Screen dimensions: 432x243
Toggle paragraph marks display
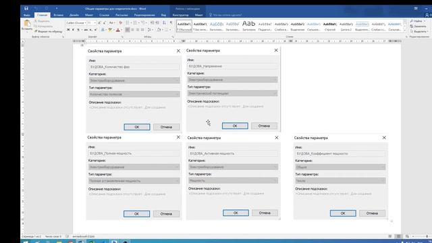click(171, 23)
